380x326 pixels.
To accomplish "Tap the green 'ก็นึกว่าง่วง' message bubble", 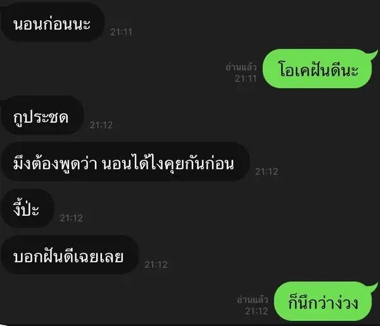I will click(x=323, y=301).
